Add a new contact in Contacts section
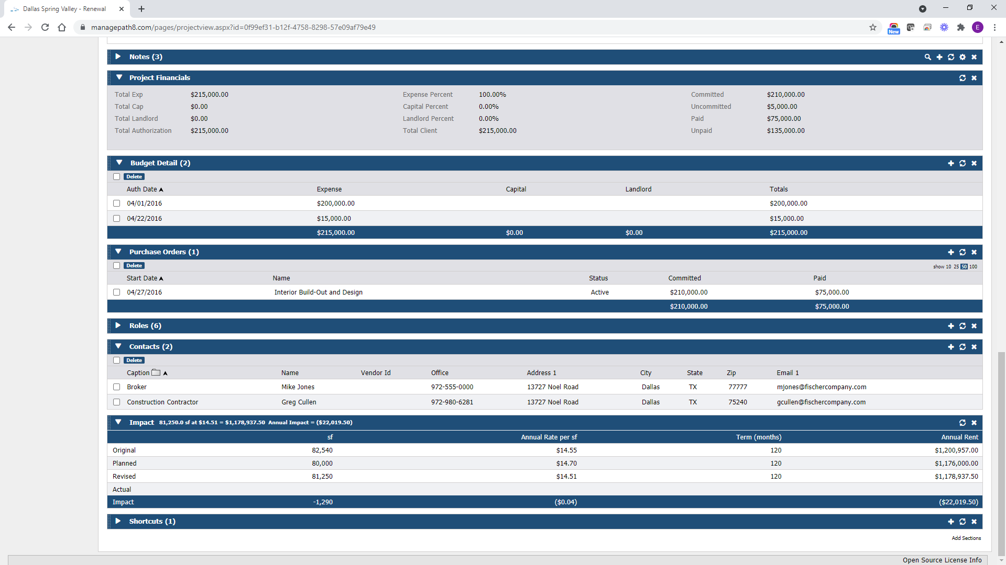This screenshot has height=565, width=1006. click(951, 346)
